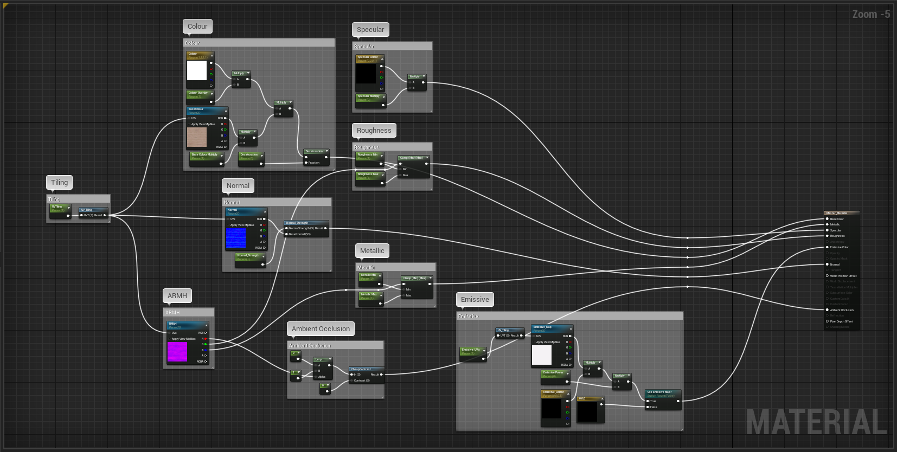The image size is (897, 452).
Task: Click the True pin on Use Emissive Map switch
Action: 648,401
